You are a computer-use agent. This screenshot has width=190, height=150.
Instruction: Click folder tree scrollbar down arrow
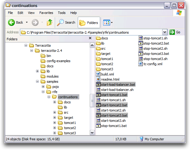92,132
